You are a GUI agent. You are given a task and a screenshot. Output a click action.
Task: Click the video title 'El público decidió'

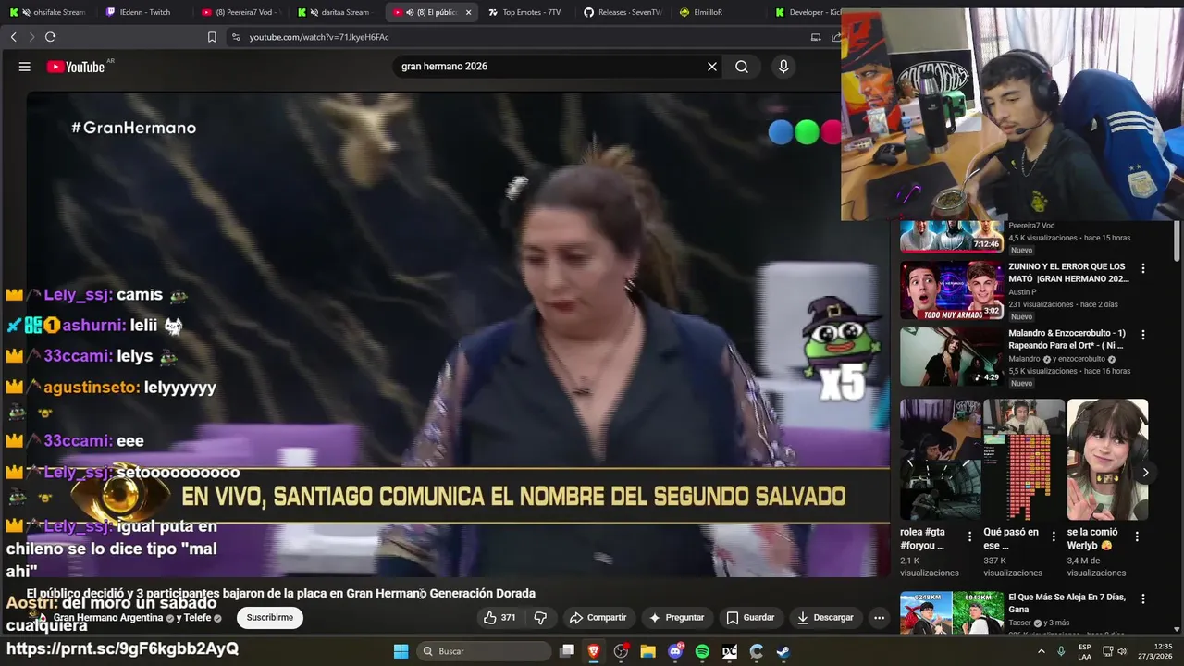(281, 594)
